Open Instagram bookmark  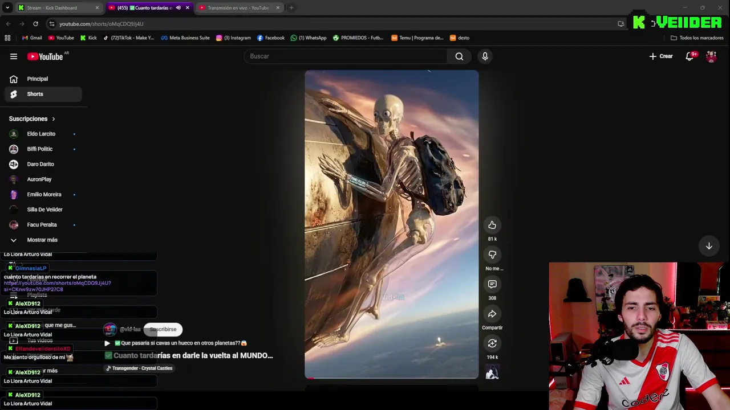[233, 38]
